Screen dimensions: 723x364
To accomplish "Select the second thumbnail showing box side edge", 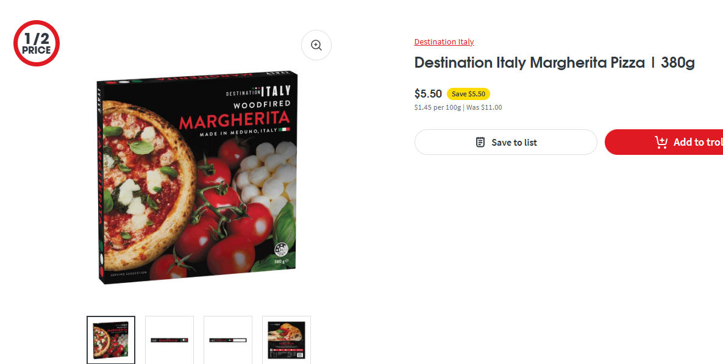I will [169, 340].
